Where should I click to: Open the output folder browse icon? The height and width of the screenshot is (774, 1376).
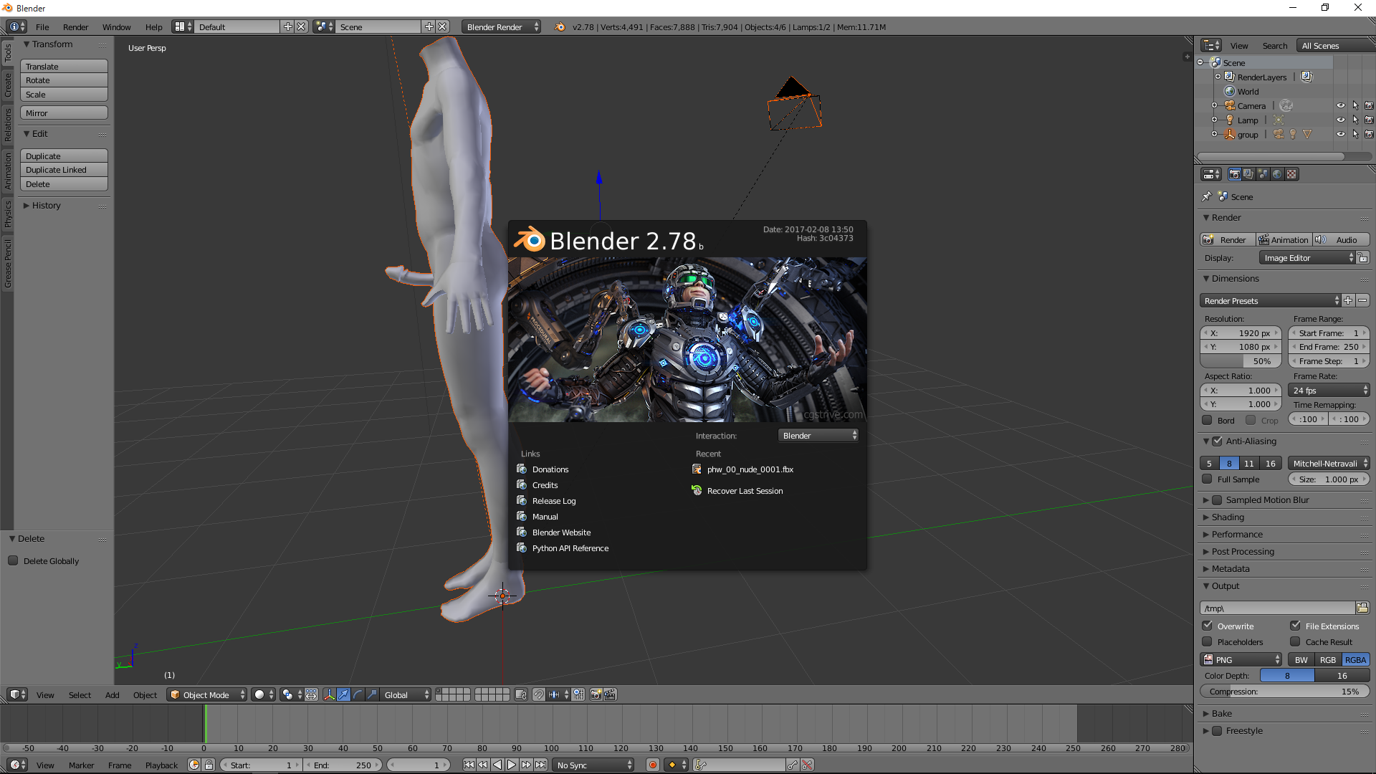pos(1362,608)
